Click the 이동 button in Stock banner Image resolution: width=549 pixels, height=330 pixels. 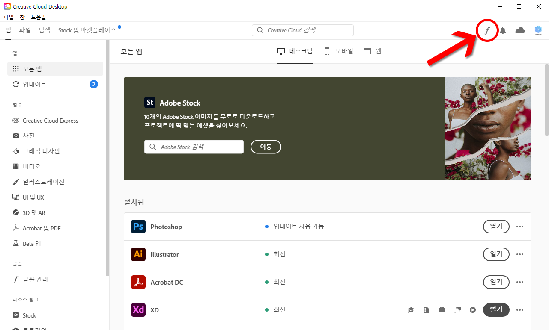266,147
